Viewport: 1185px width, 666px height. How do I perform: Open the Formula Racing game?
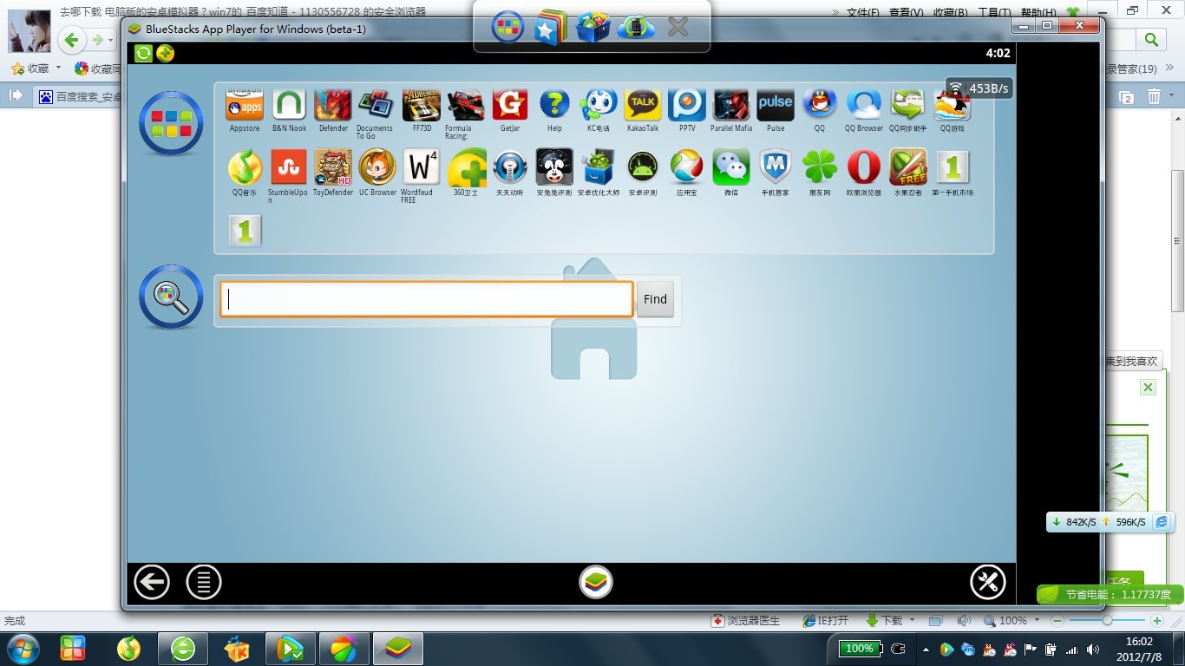[466, 105]
